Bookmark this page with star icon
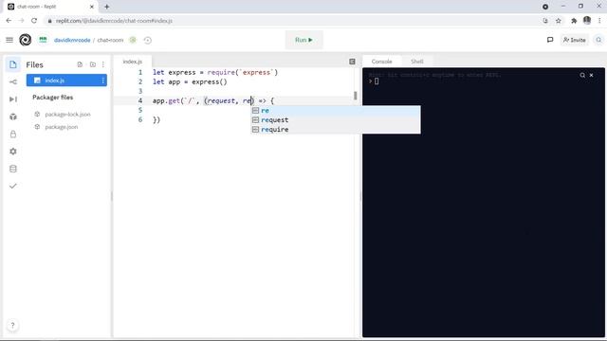This screenshot has width=607, height=341. 559,21
